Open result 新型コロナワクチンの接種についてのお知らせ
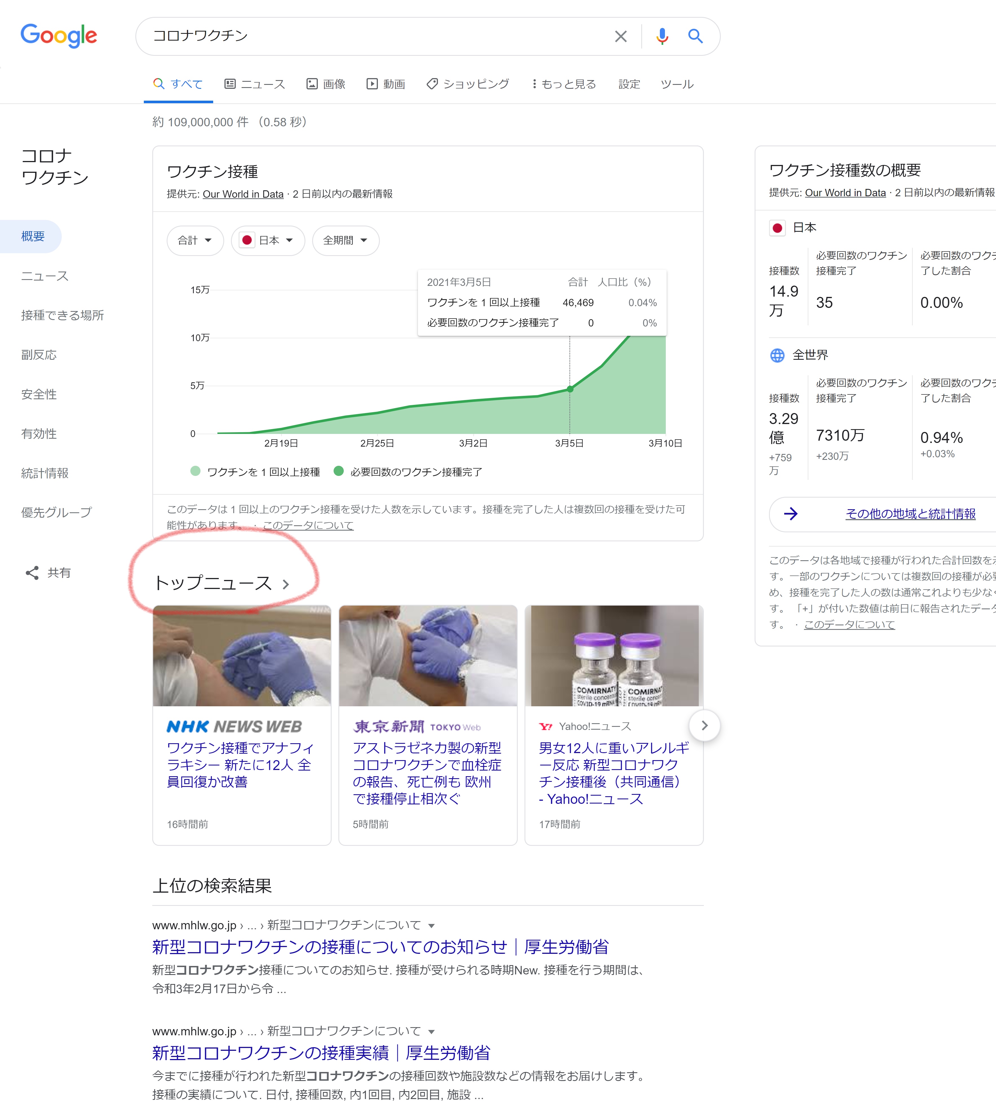996x1112 pixels. click(380, 947)
